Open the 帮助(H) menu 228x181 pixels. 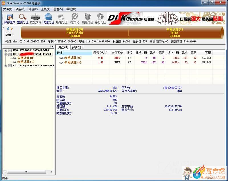tap(71, 9)
